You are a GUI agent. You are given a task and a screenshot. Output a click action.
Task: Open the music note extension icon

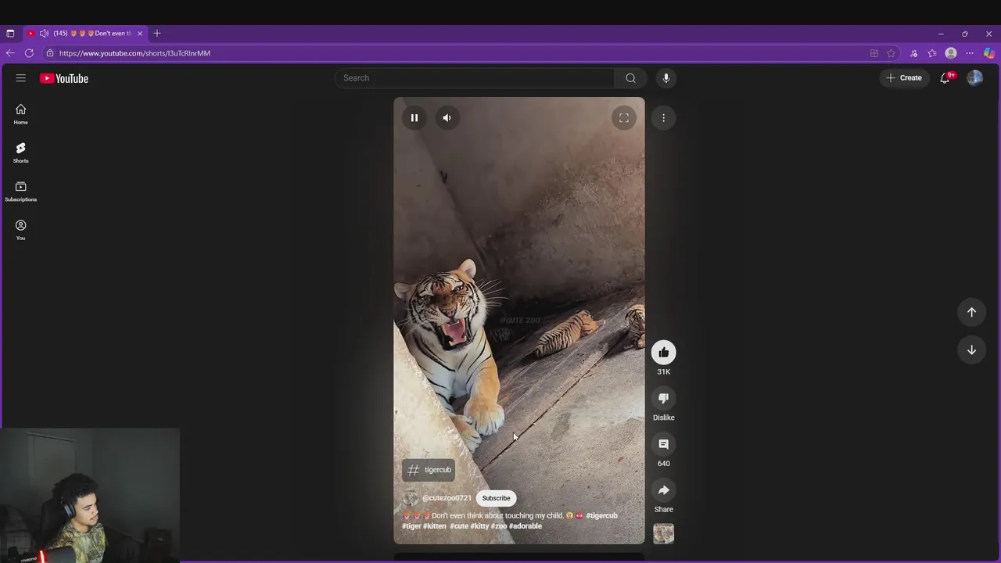click(913, 53)
